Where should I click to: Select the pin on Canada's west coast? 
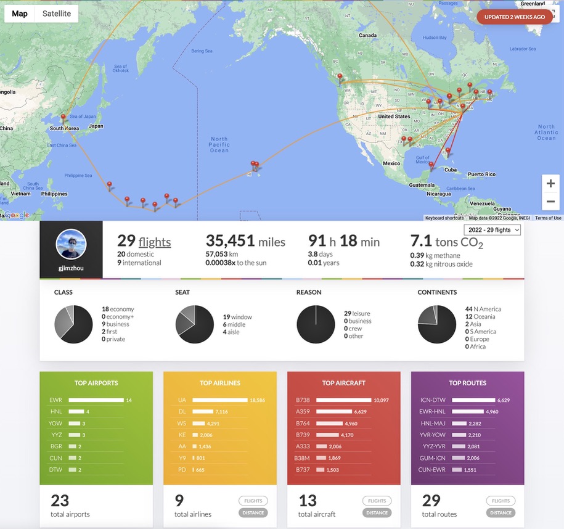click(x=338, y=78)
